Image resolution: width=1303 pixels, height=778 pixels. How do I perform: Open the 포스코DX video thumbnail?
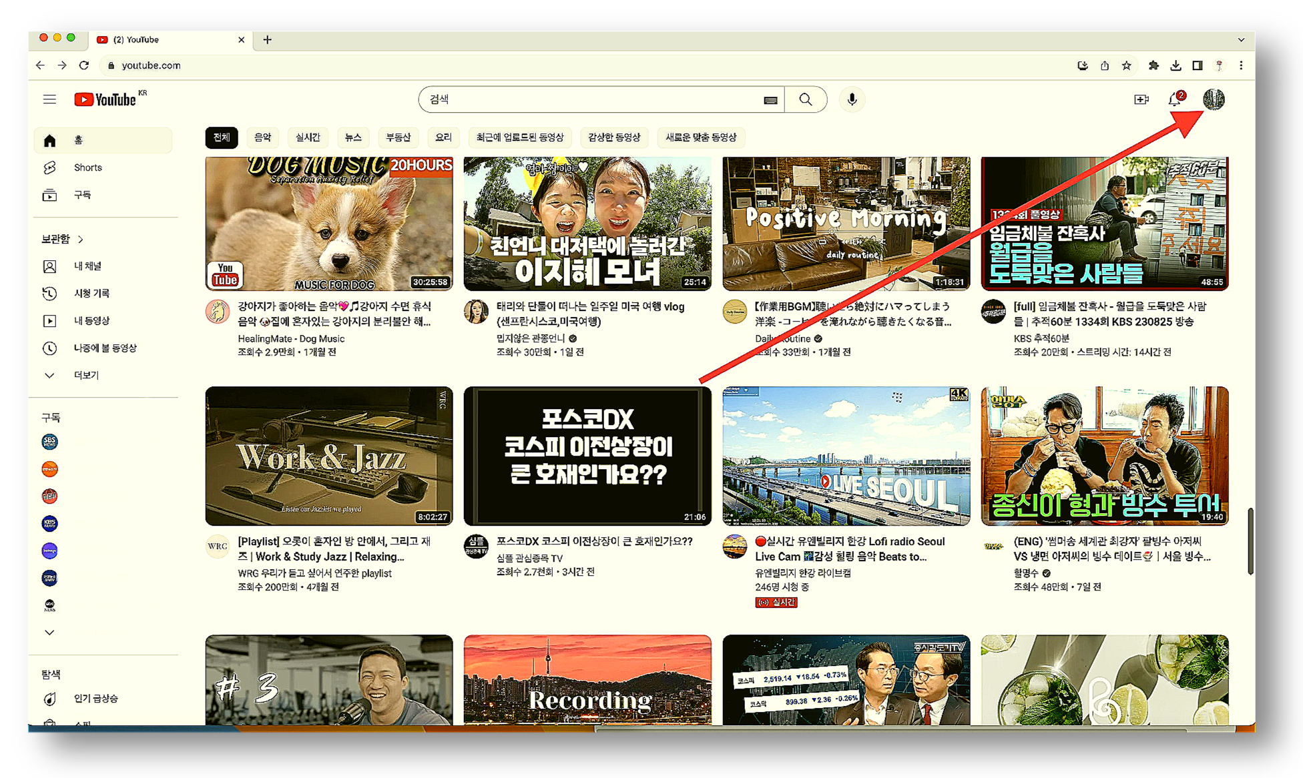pyautogui.click(x=587, y=456)
